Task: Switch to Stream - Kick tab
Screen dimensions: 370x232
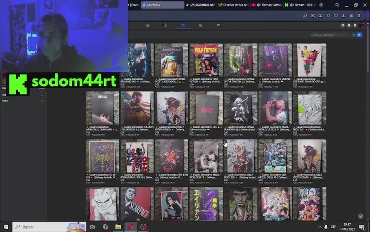Action: (x=300, y=5)
